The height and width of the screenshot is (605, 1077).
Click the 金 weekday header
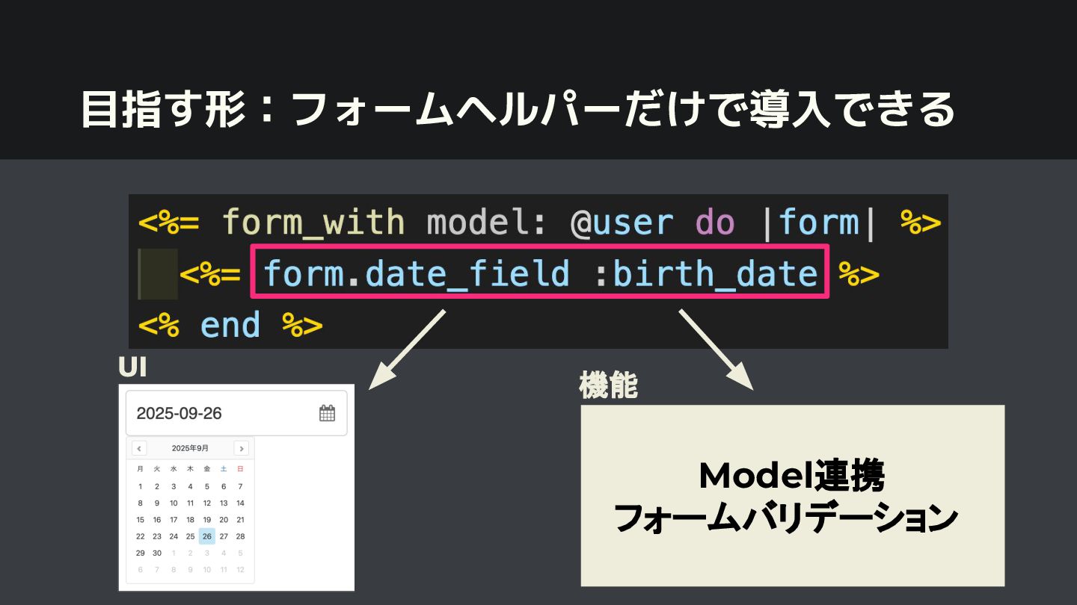tap(207, 469)
